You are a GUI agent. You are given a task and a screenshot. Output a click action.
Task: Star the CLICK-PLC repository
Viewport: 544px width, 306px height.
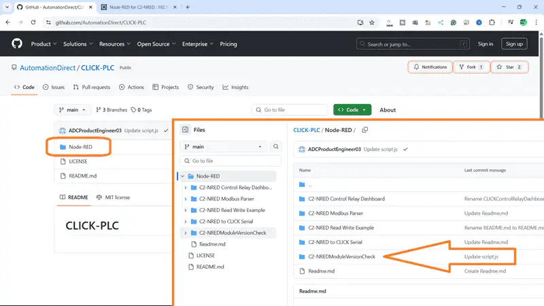(509, 67)
